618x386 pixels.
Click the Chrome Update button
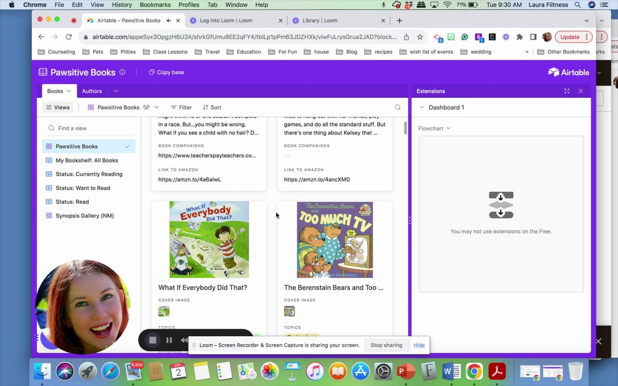(573, 37)
